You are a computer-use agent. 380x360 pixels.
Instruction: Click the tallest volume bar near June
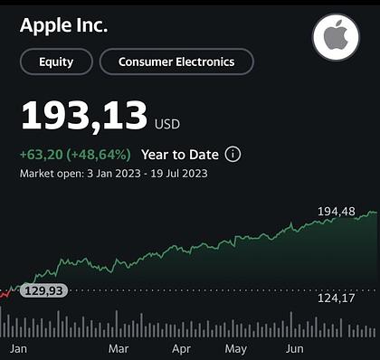click(291, 325)
